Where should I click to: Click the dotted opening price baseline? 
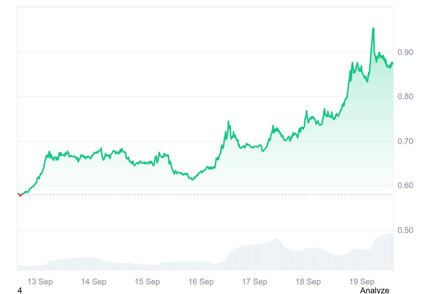point(184,194)
